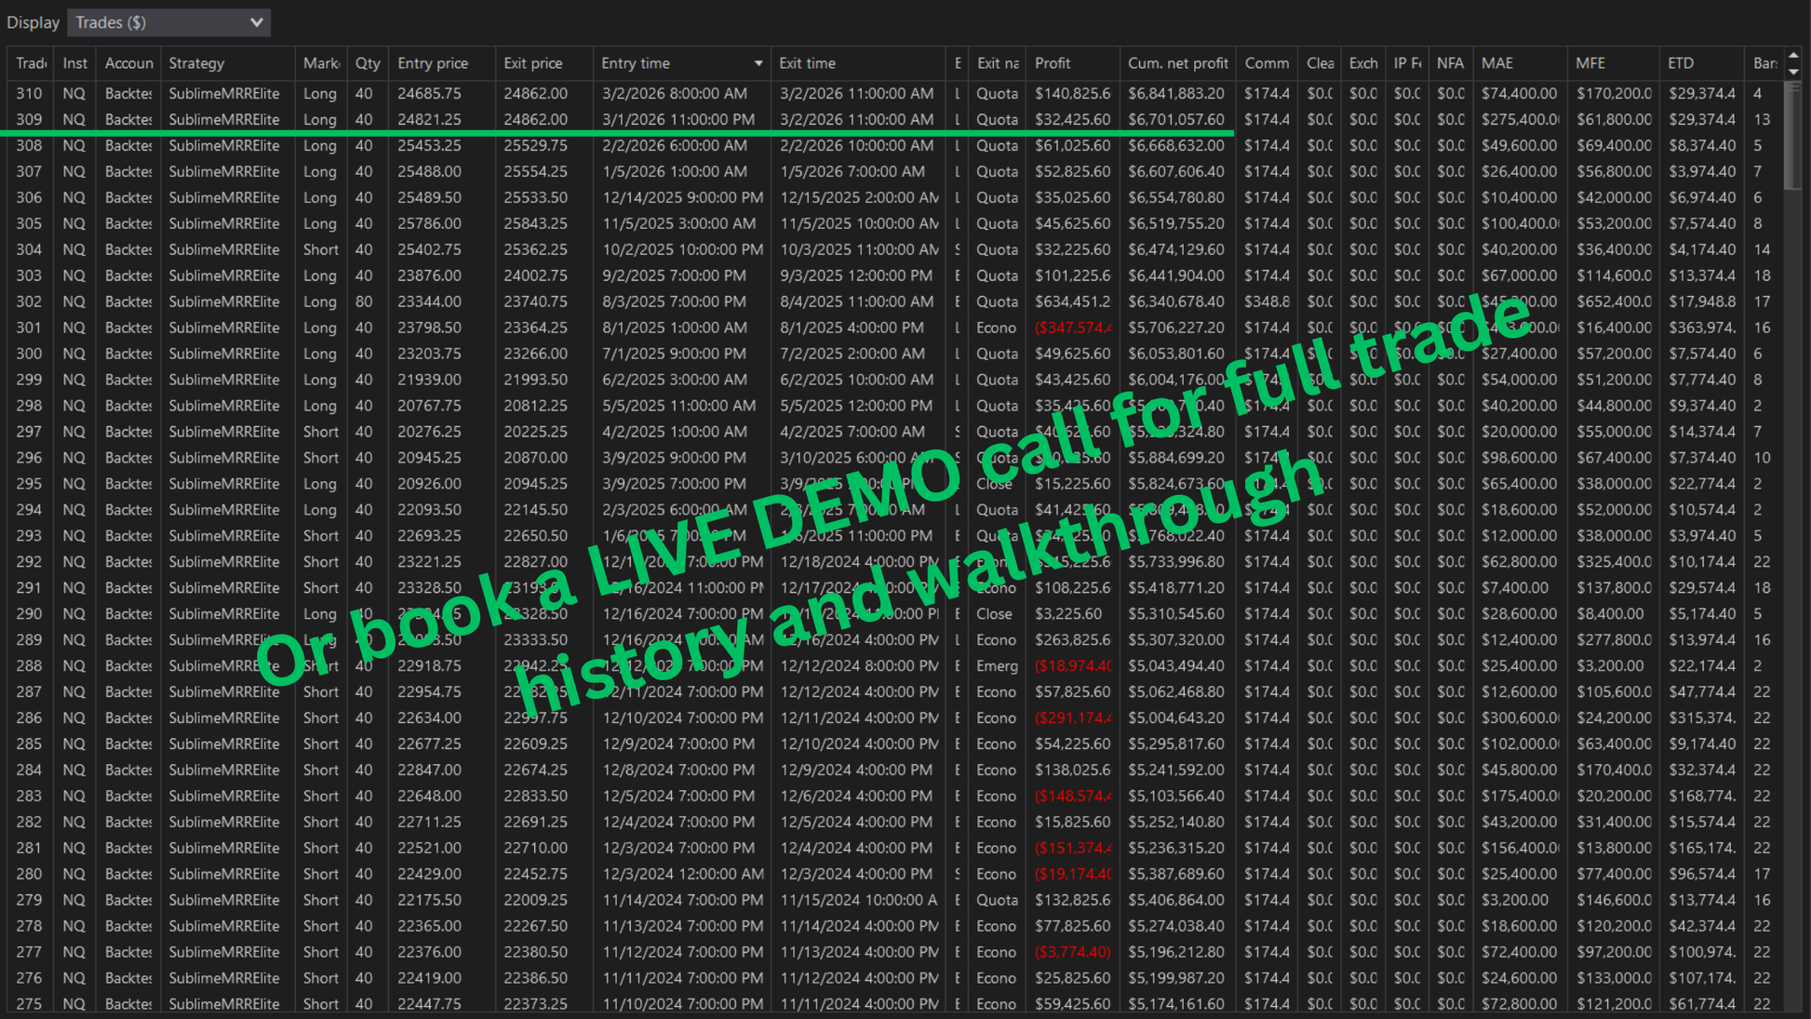The height and width of the screenshot is (1019, 1811).
Task: Click Cum. net profit column header
Action: click(x=1177, y=63)
